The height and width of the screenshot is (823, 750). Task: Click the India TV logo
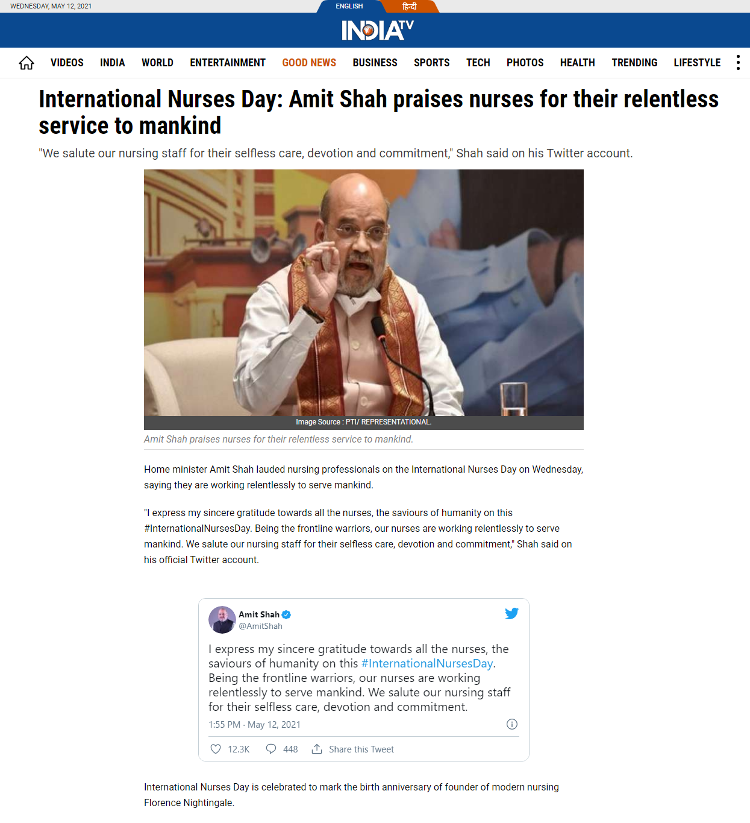click(378, 30)
